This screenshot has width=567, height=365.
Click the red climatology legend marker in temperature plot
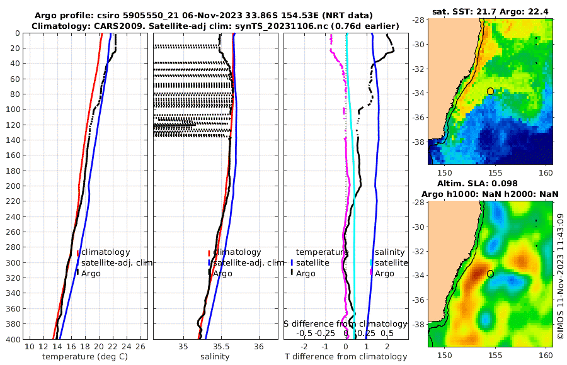click(x=77, y=253)
